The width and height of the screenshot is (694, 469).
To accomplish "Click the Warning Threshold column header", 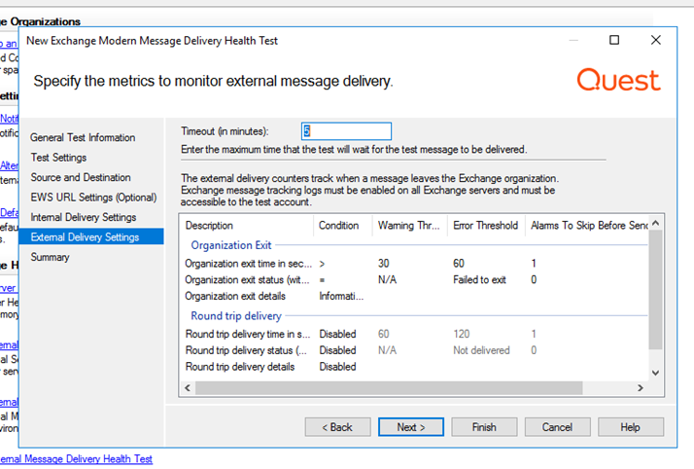I will coord(410,226).
